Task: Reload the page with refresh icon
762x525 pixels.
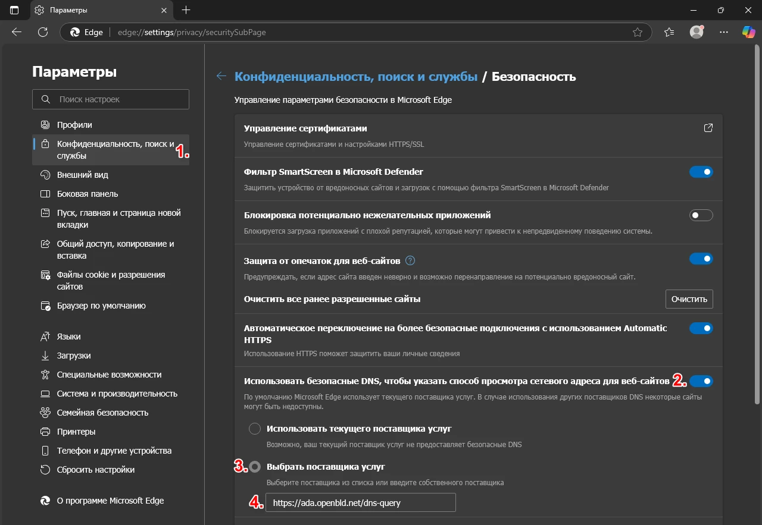Action: pyautogui.click(x=42, y=32)
